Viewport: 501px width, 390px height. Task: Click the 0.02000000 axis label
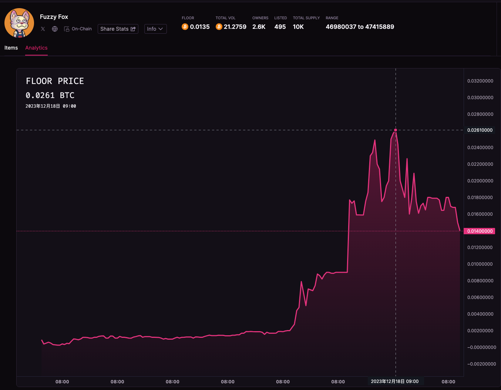tap(480, 181)
